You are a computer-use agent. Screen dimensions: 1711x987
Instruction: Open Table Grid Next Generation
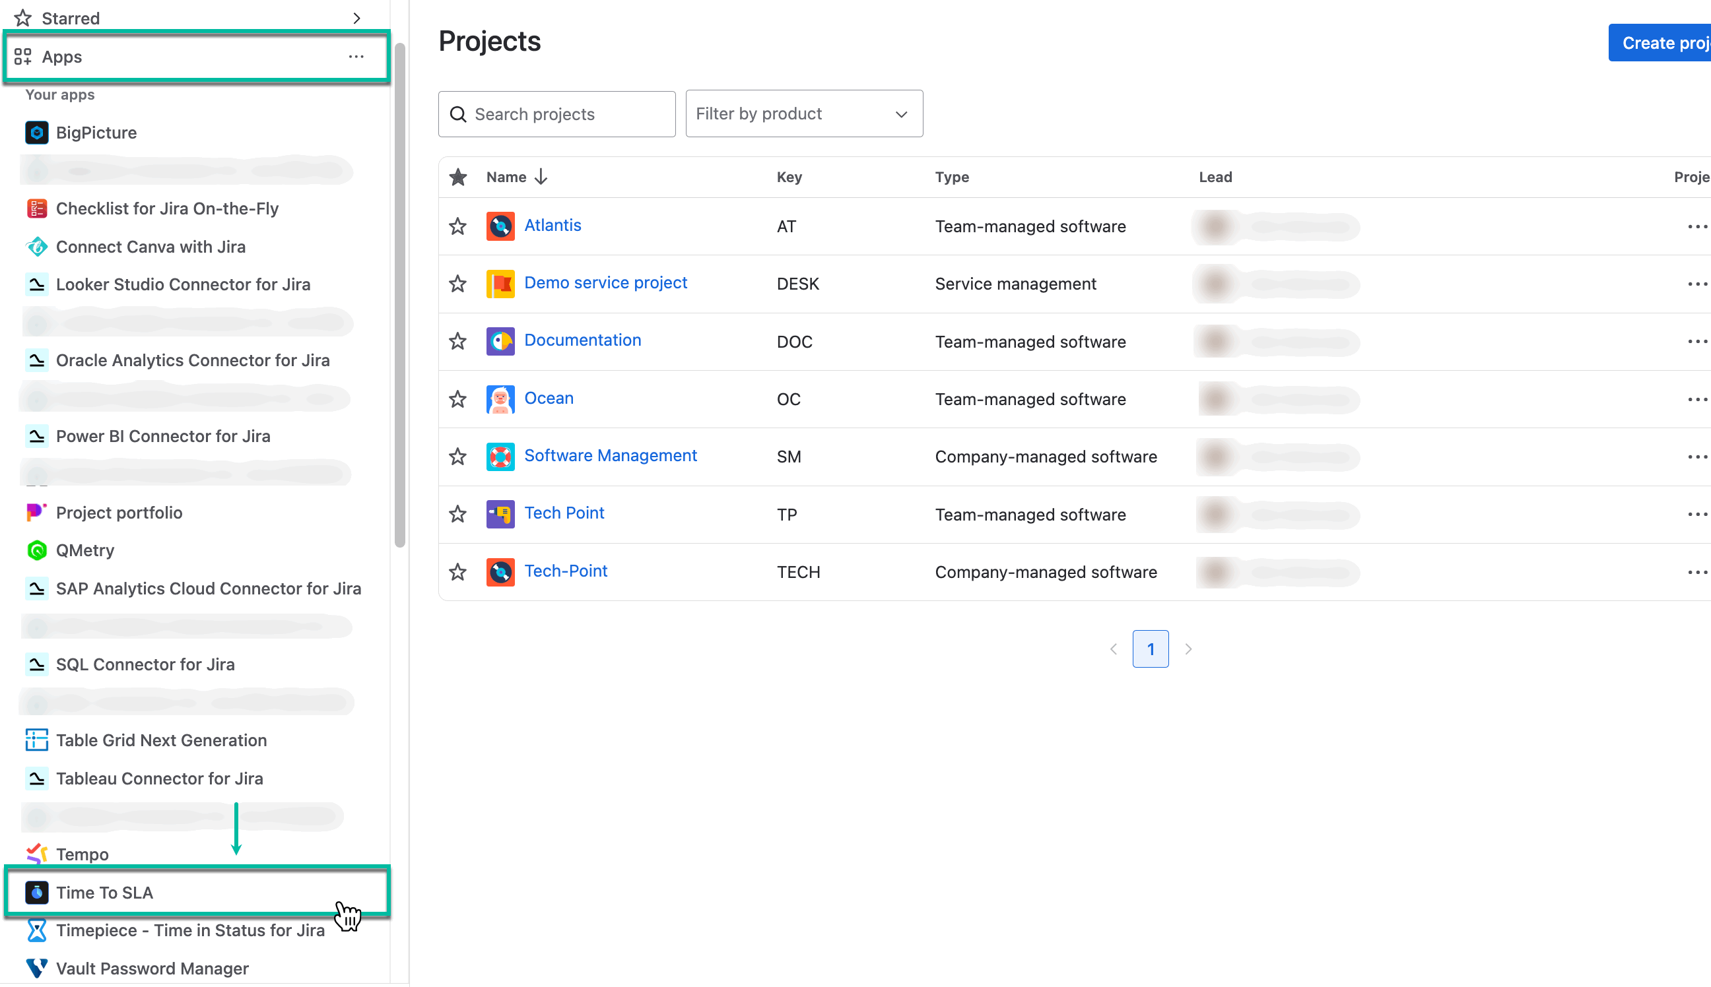[160, 740]
